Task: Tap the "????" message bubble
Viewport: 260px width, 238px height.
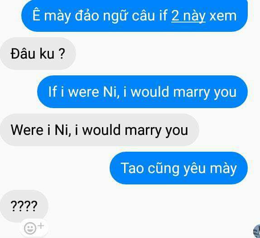Action: 24,206
